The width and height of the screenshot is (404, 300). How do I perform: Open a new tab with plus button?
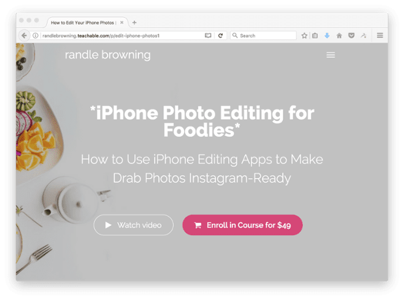click(x=134, y=23)
